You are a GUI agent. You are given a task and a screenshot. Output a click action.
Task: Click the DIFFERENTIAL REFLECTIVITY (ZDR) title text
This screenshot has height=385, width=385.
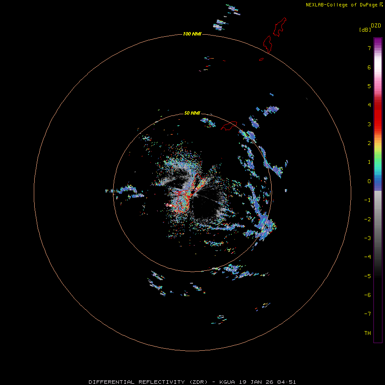click(148, 382)
